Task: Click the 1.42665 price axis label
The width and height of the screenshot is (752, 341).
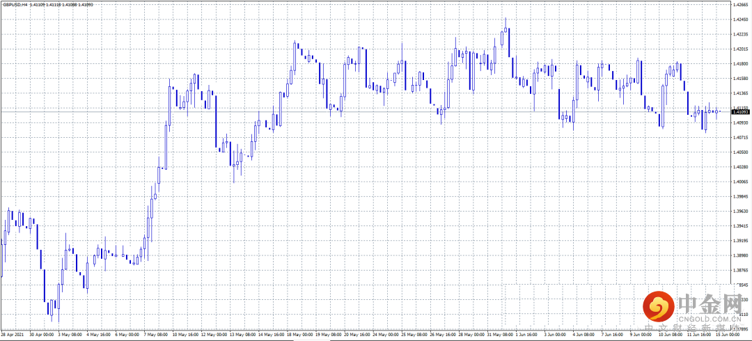Action: pyautogui.click(x=739, y=5)
